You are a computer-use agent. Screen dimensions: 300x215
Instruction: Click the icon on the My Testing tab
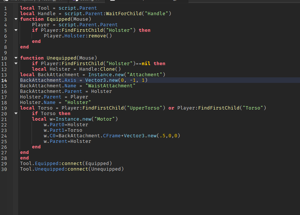6,1
